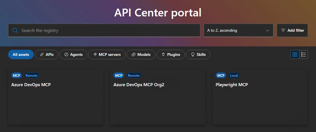Click the lightbulb icon on Skills pill
This screenshot has width=316, height=132.
pos(193,54)
